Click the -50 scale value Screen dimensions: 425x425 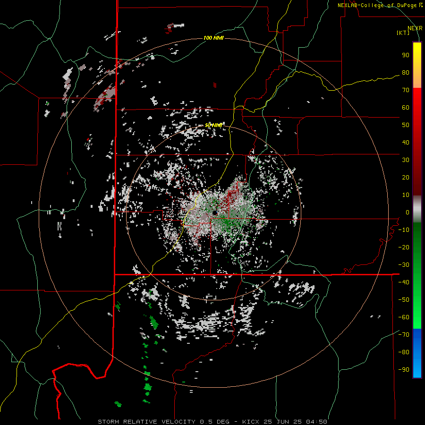point(404,300)
